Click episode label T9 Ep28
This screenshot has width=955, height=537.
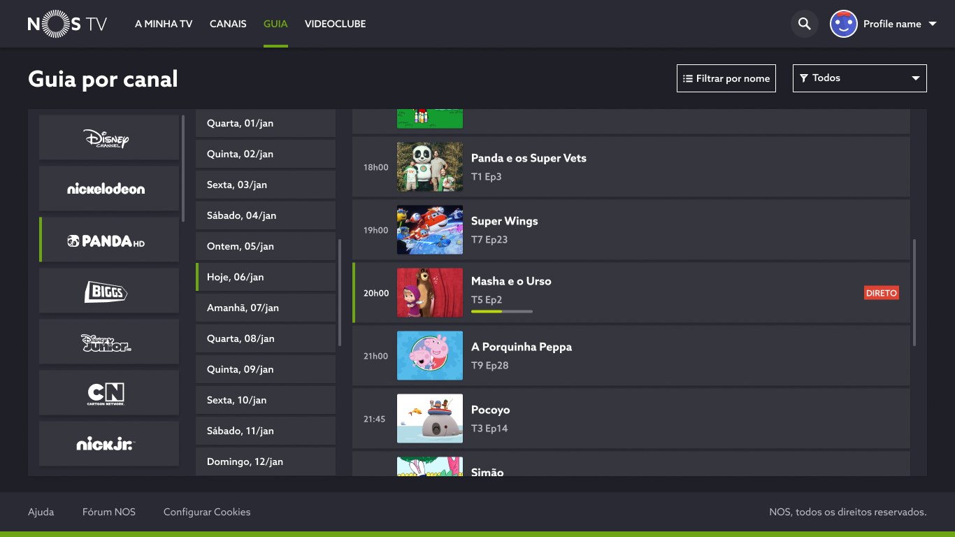pos(490,366)
